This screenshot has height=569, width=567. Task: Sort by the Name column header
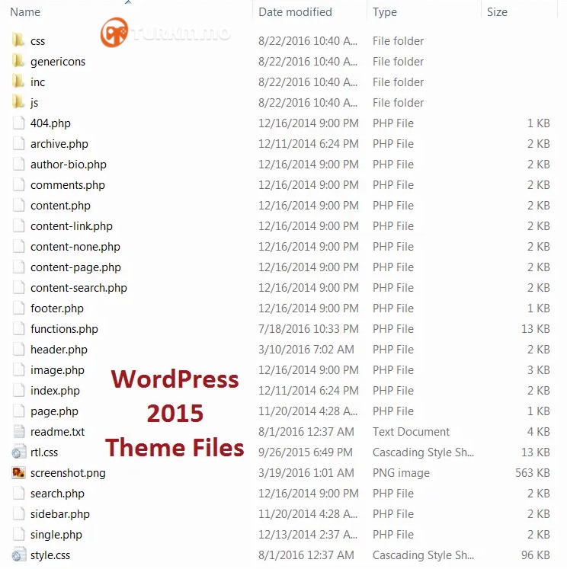click(x=25, y=12)
